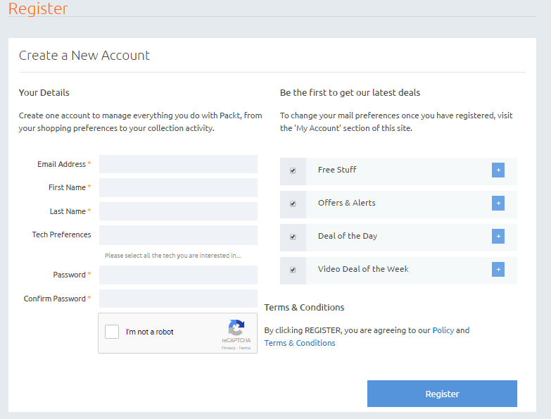
Task: Toggle the Deal of the Day checkbox
Action: pyautogui.click(x=293, y=237)
